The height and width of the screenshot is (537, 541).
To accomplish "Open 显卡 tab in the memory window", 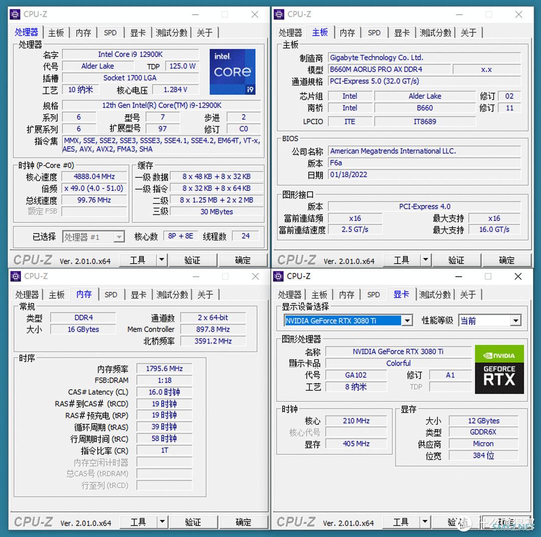I will pyautogui.click(x=138, y=295).
